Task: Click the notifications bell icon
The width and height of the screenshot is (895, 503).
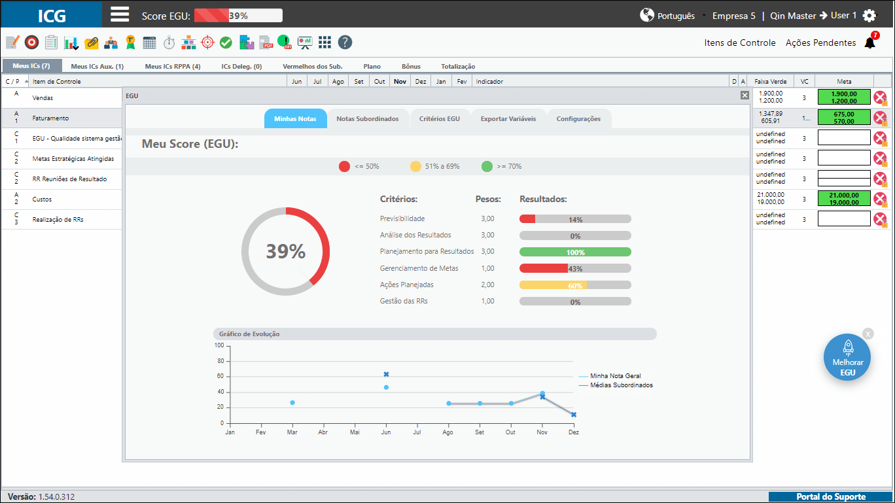Action: [x=869, y=43]
